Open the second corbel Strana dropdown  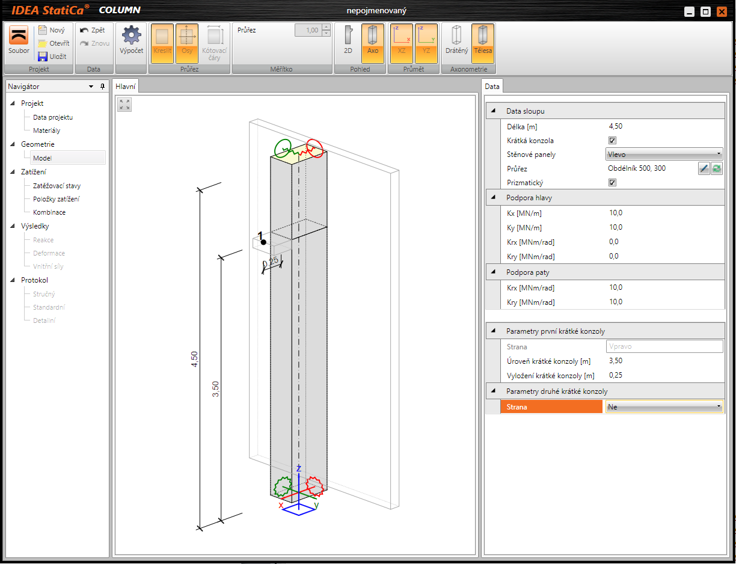[x=664, y=407]
